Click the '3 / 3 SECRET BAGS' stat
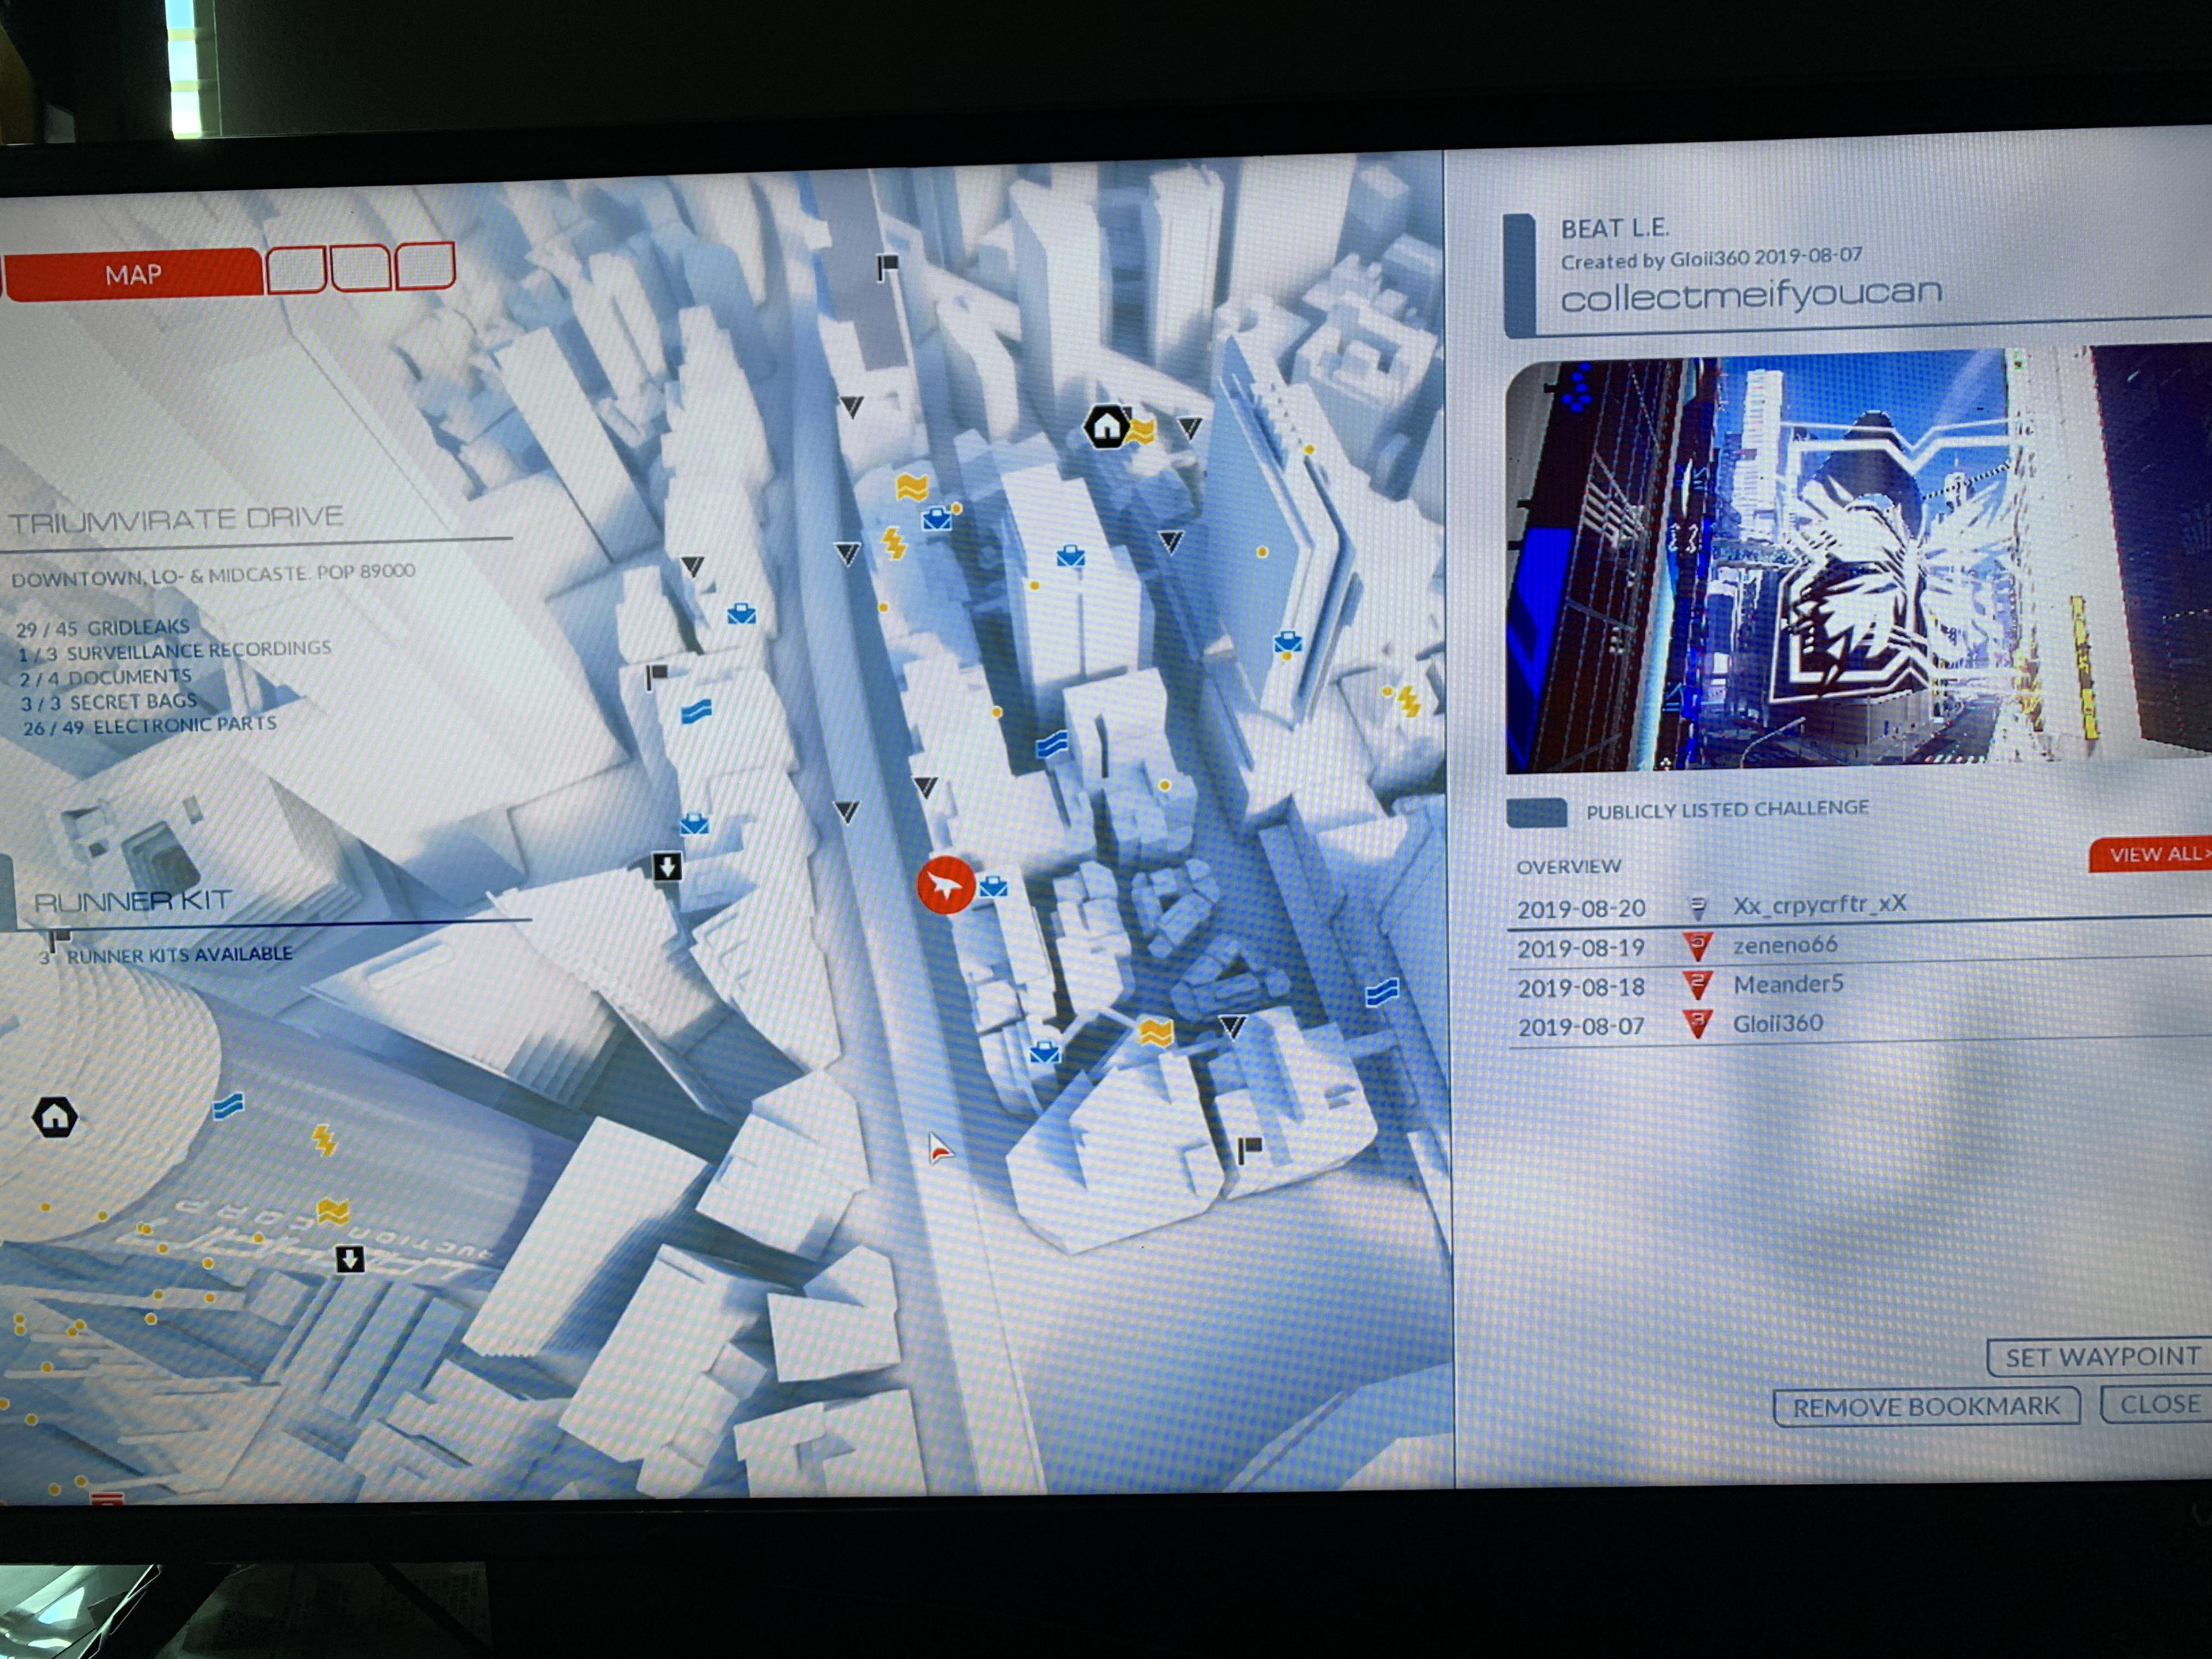 [x=109, y=702]
